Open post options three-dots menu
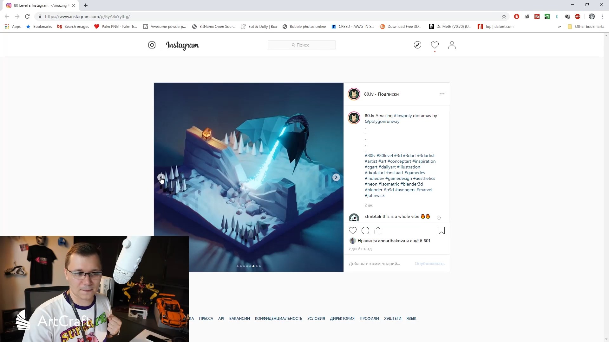This screenshot has width=609, height=342. click(442, 94)
